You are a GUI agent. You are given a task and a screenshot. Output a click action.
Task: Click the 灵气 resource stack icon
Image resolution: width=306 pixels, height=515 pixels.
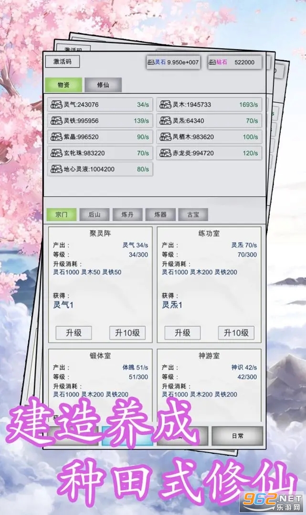pyautogui.click(x=56, y=104)
